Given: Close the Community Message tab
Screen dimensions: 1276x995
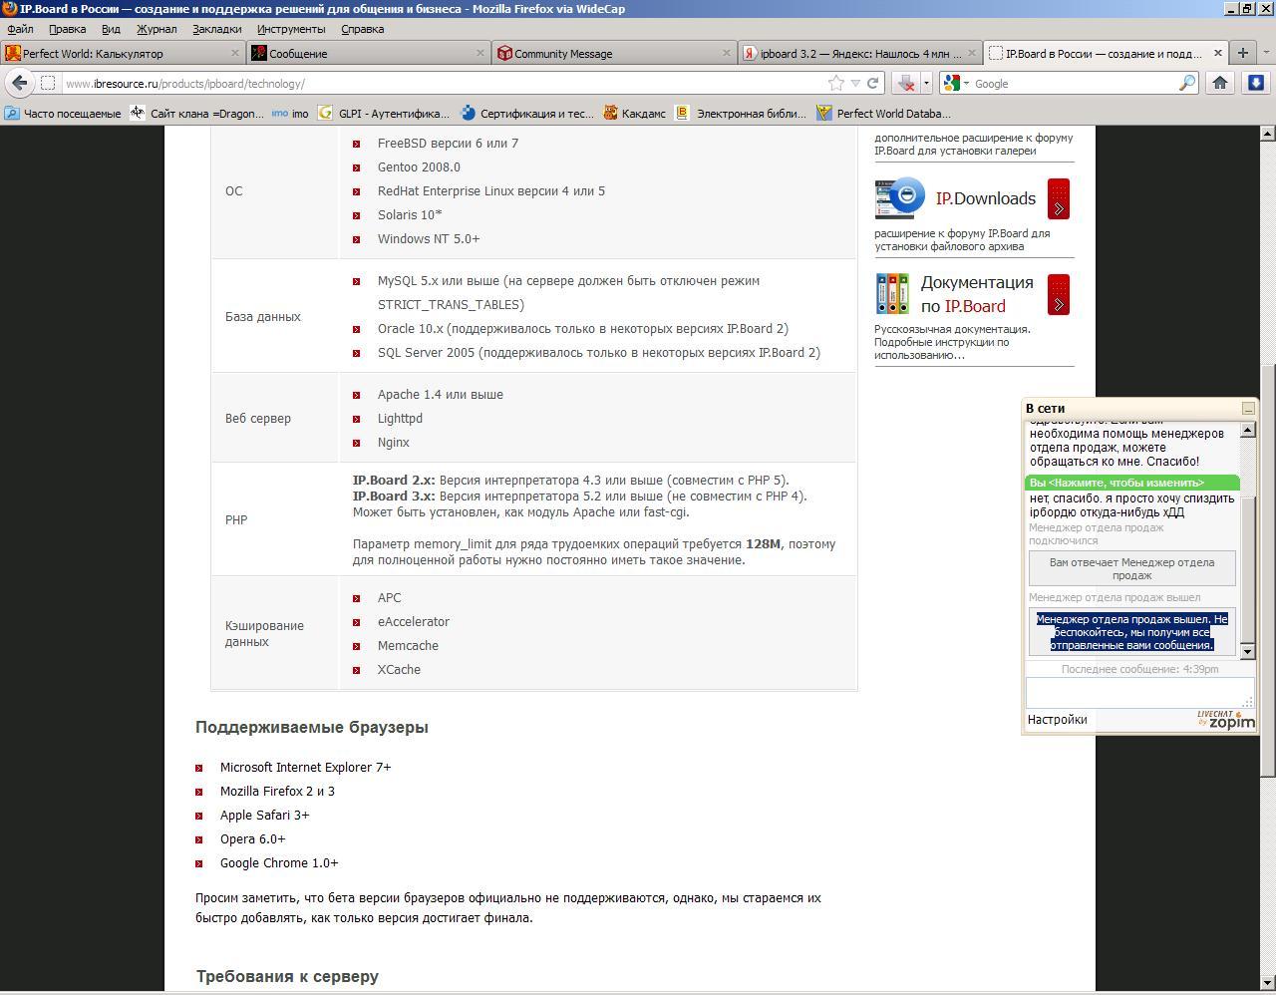Looking at the screenshot, I should pyautogui.click(x=727, y=53).
